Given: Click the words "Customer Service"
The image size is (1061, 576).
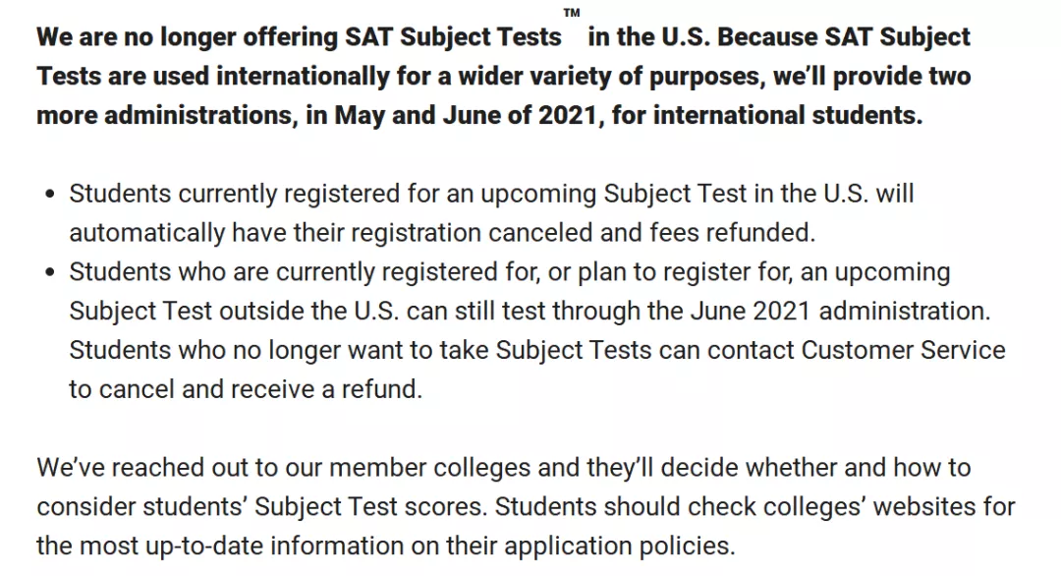Looking at the screenshot, I should point(904,351).
